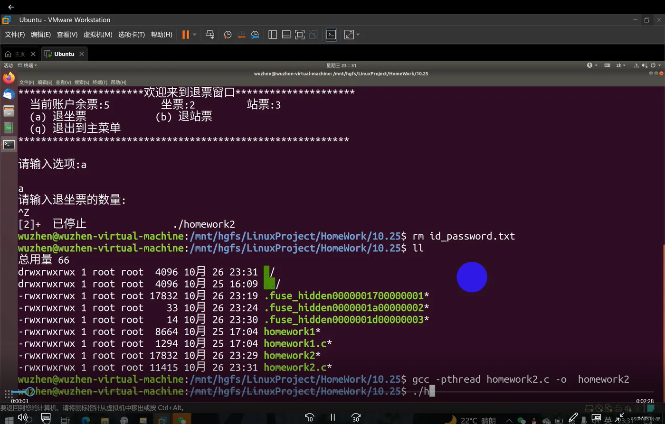Toggle the thumbnail bar layout icon
The image size is (665, 424).
click(286, 35)
